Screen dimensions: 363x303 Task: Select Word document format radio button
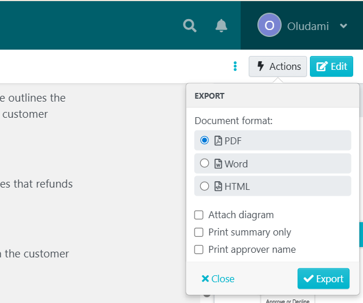[x=204, y=163]
